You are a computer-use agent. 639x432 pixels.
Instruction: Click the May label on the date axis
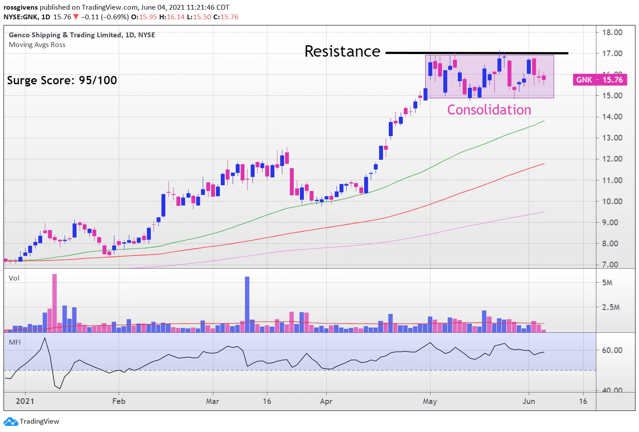430,401
